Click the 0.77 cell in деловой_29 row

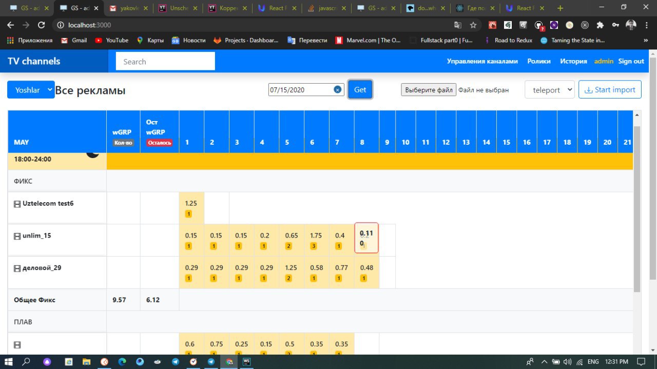tap(342, 273)
